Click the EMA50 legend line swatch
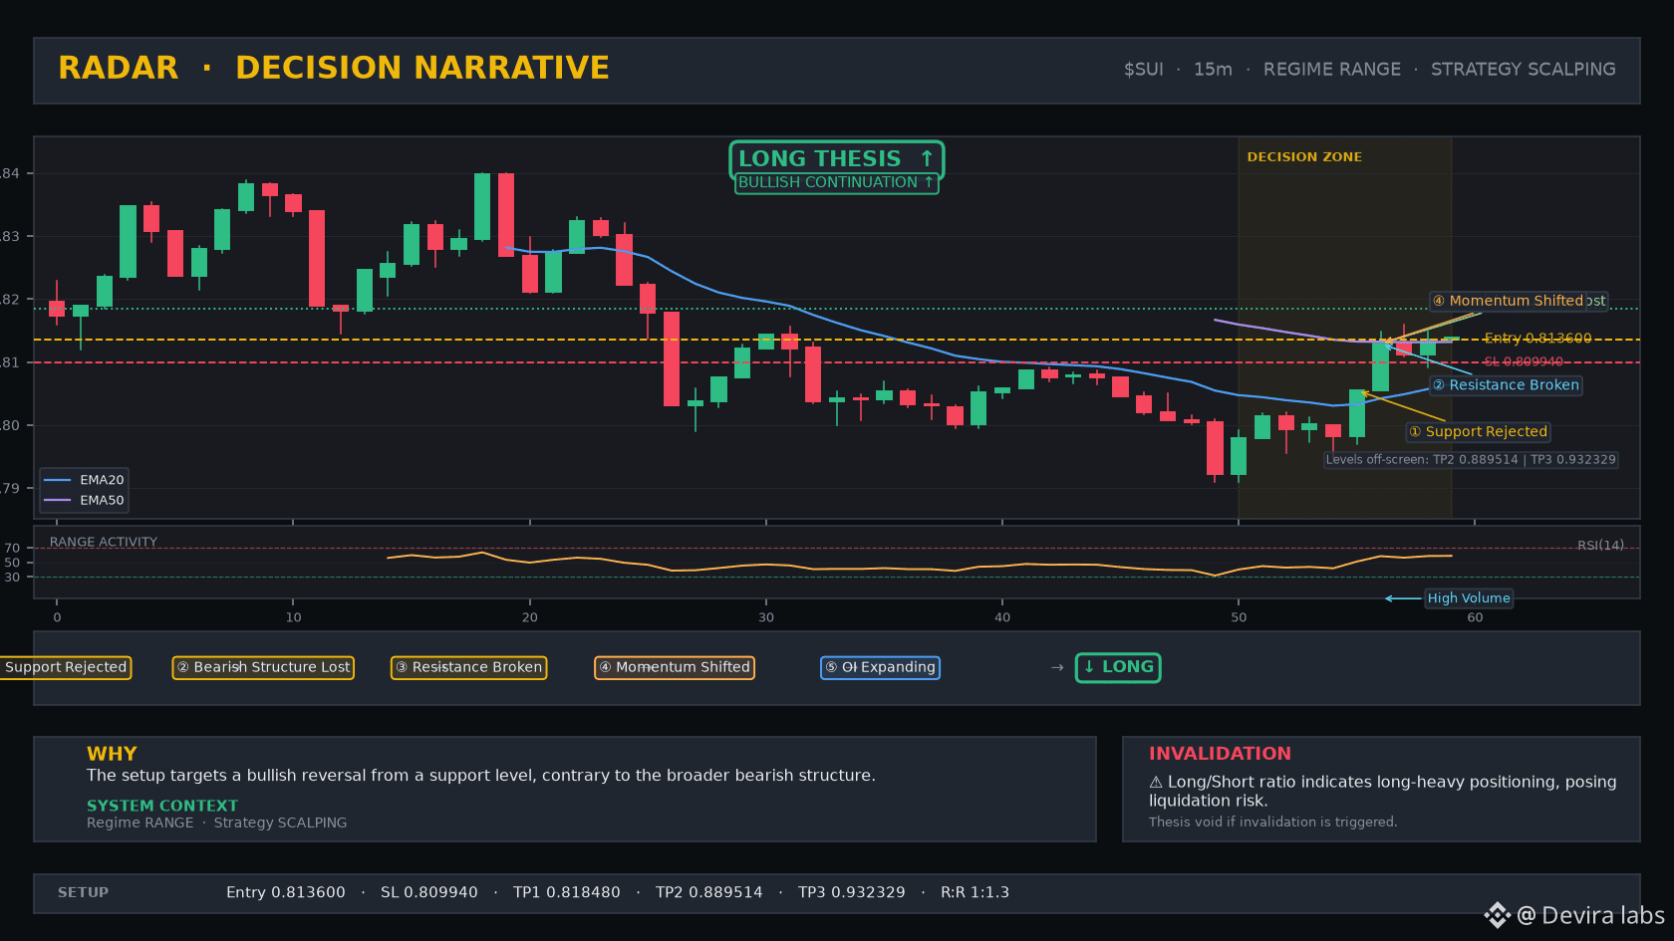 58,501
